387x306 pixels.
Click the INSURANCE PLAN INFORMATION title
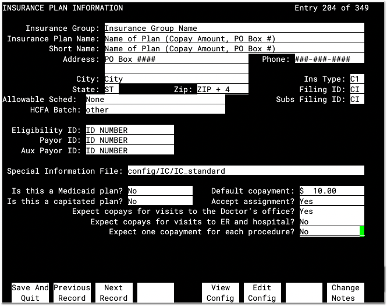coord(63,8)
